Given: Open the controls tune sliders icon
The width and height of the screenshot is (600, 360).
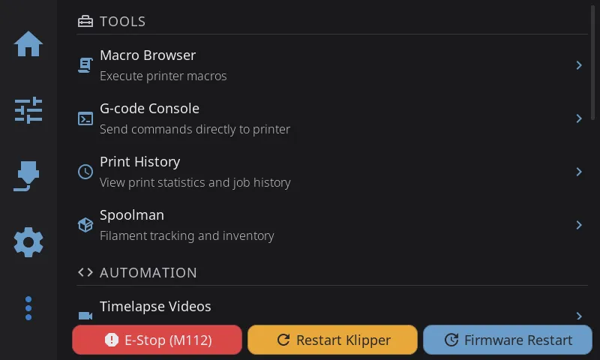Looking at the screenshot, I should coord(28,110).
